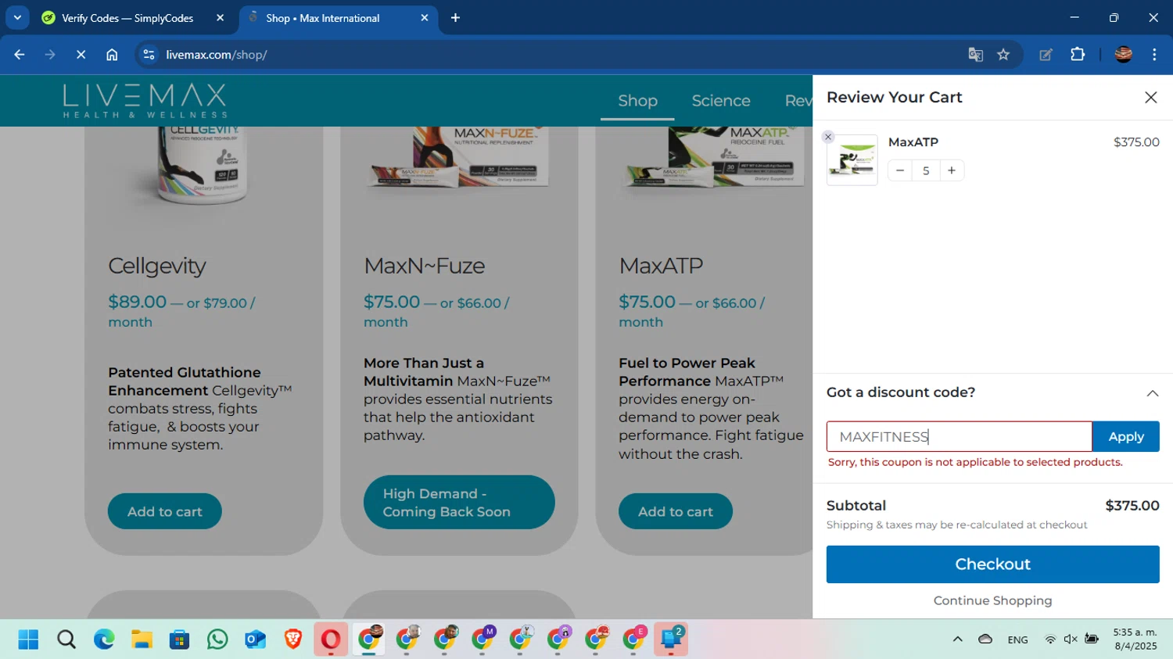The width and height of the screenshot is (1173, 659).
Task: Add MaxATP to cart from product card
Action: pyautogui.click(x=676, y=511)
